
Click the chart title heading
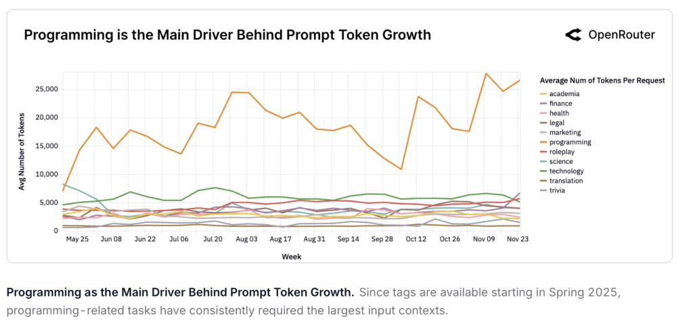[227, 35]
